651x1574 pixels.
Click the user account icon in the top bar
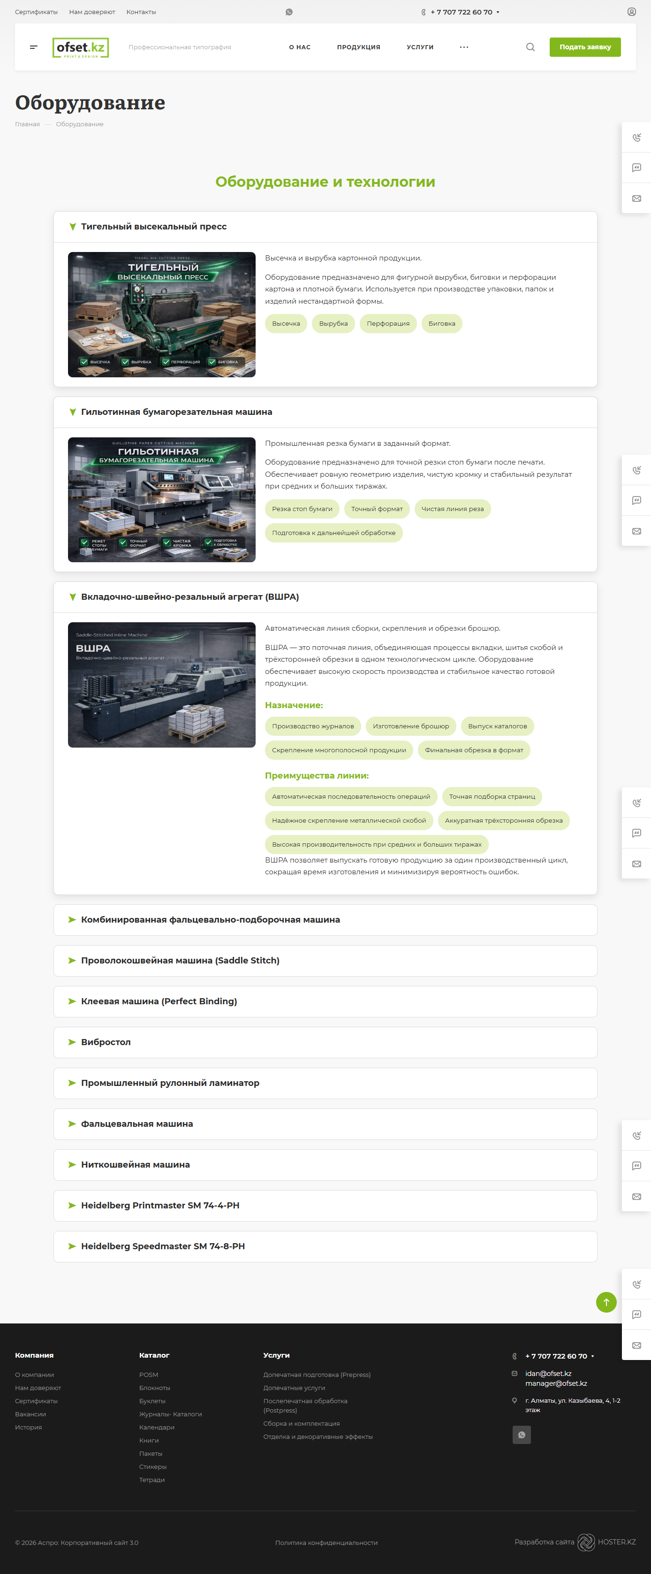631,12
